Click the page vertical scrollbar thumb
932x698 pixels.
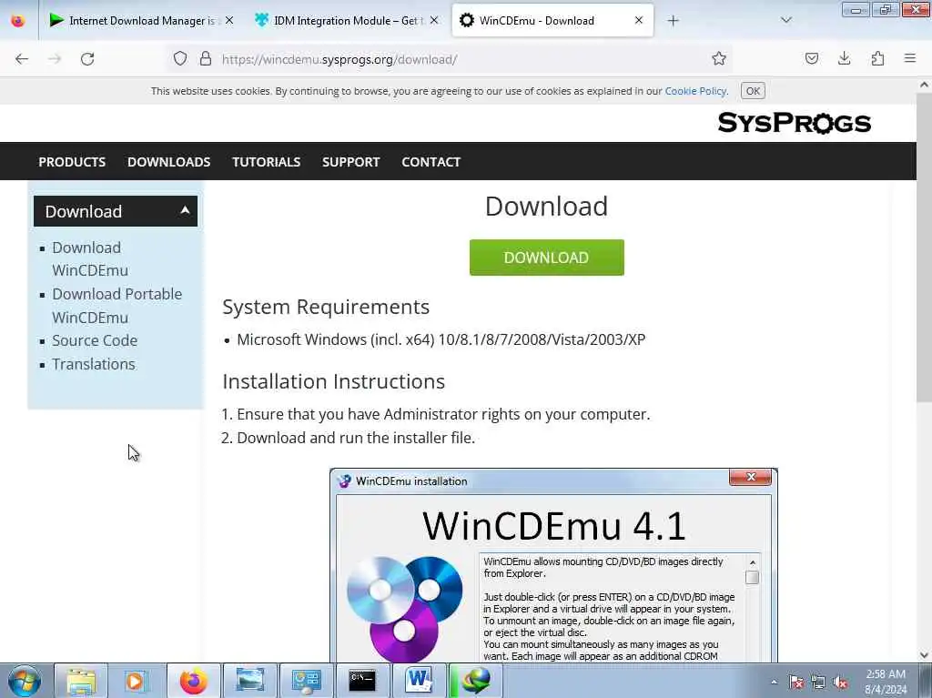[924, 247]
